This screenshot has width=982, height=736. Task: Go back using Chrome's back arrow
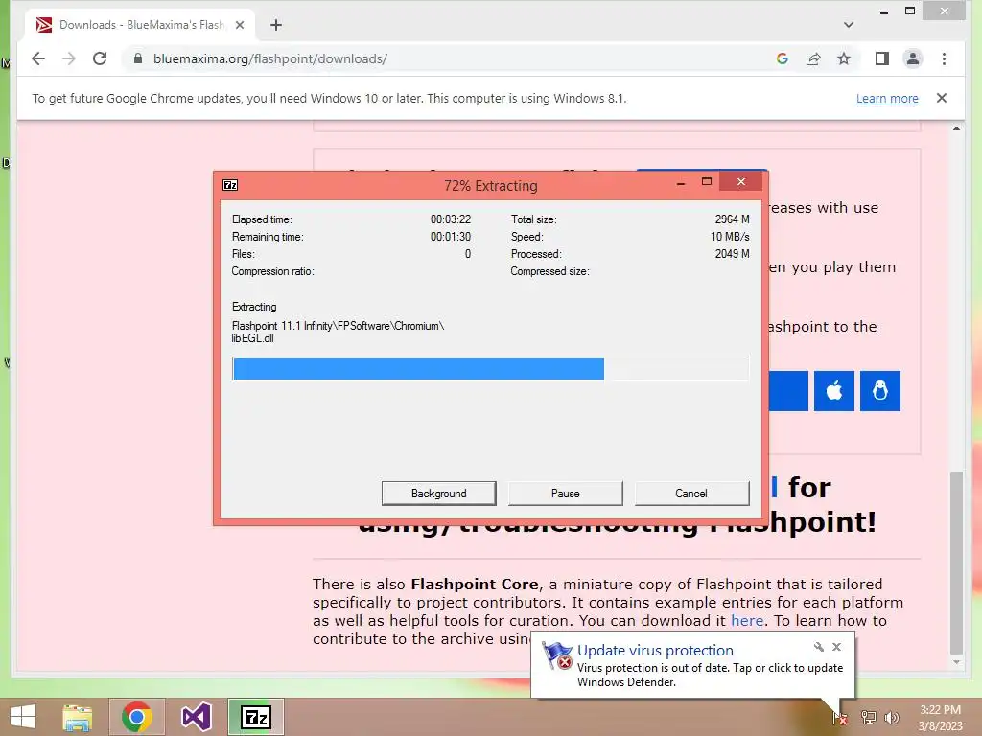(38, 58)
